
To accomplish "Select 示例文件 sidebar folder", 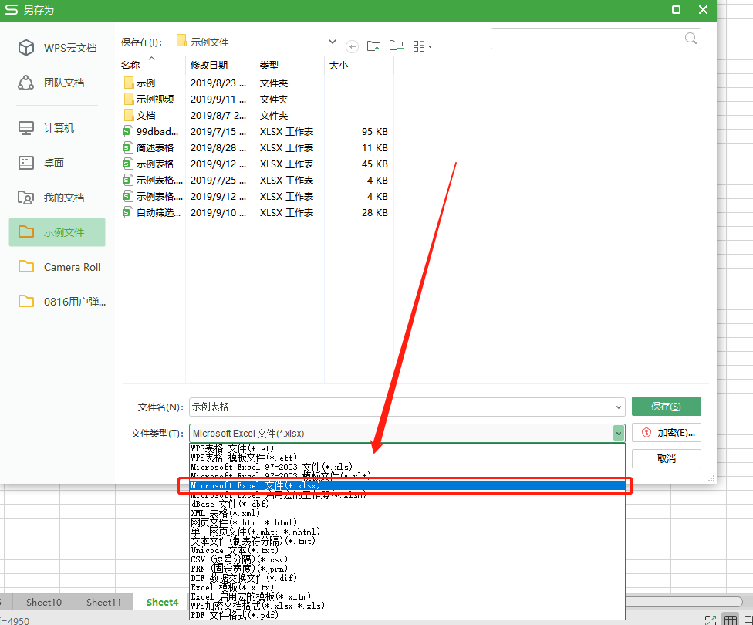I will pos(57,232).
